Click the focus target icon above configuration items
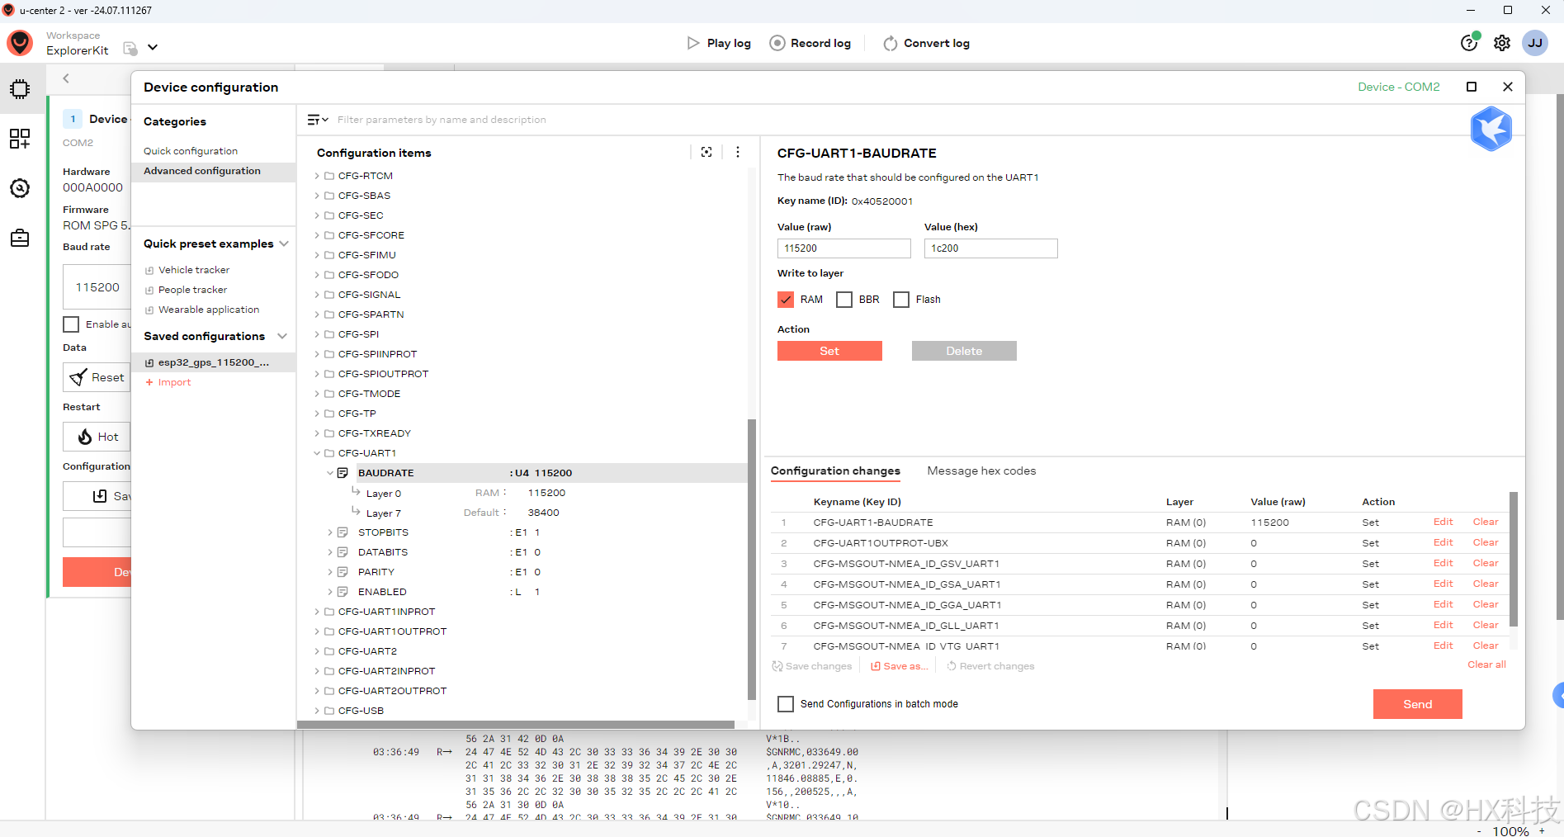Screen dimensions: 1564x837 click(706, 152)
